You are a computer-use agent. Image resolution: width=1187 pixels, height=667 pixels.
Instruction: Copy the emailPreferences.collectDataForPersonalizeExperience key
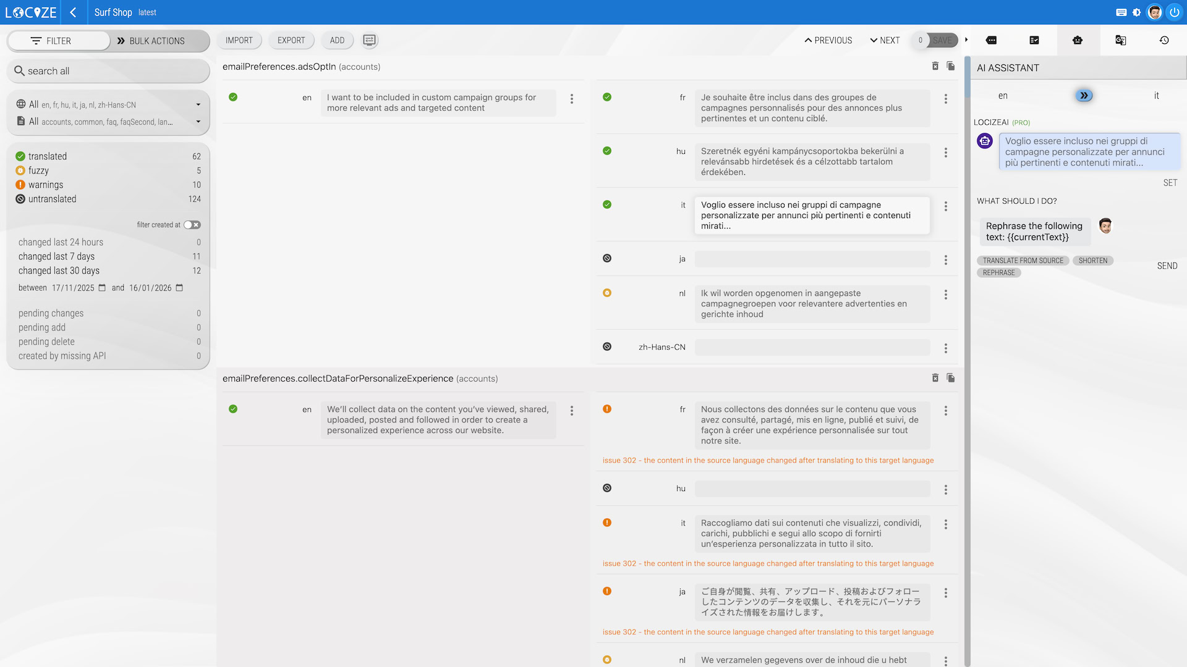[951, 378]
